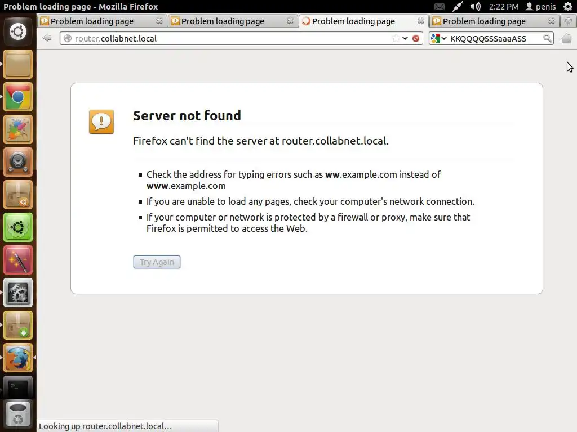The image size is (577, 432).
Task: Switch to Firefox in the launcher
Action: (x=17, y=358)
